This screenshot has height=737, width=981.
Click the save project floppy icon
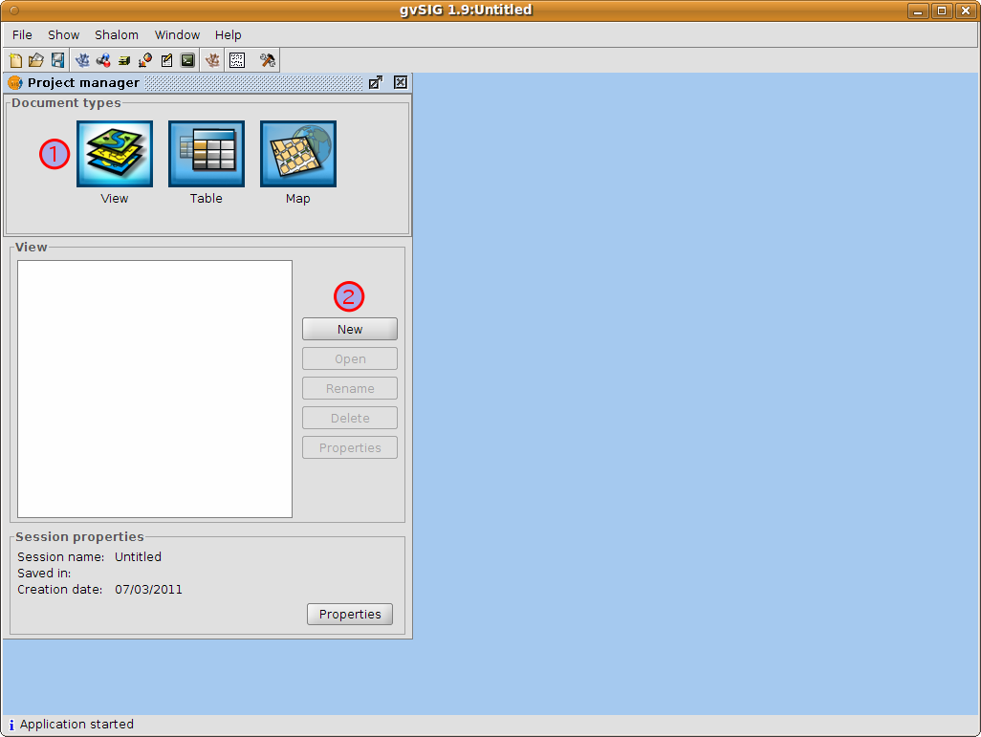click(57, 60)
